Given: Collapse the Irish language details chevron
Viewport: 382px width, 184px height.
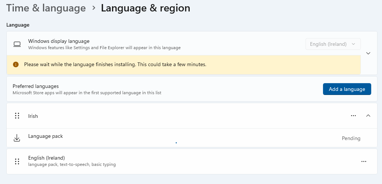Looking at the screenshot, I should coord(368,116).
